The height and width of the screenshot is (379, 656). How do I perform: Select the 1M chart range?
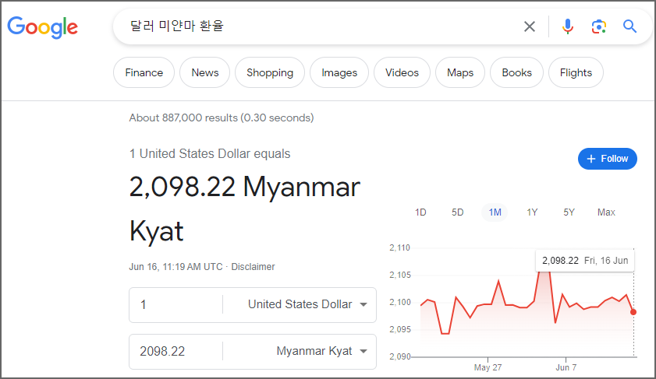coord(495,212)
